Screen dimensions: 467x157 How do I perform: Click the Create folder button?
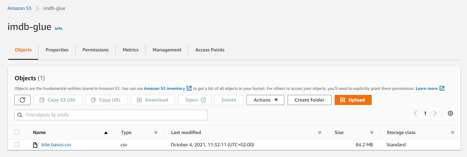tap(310, 100)
